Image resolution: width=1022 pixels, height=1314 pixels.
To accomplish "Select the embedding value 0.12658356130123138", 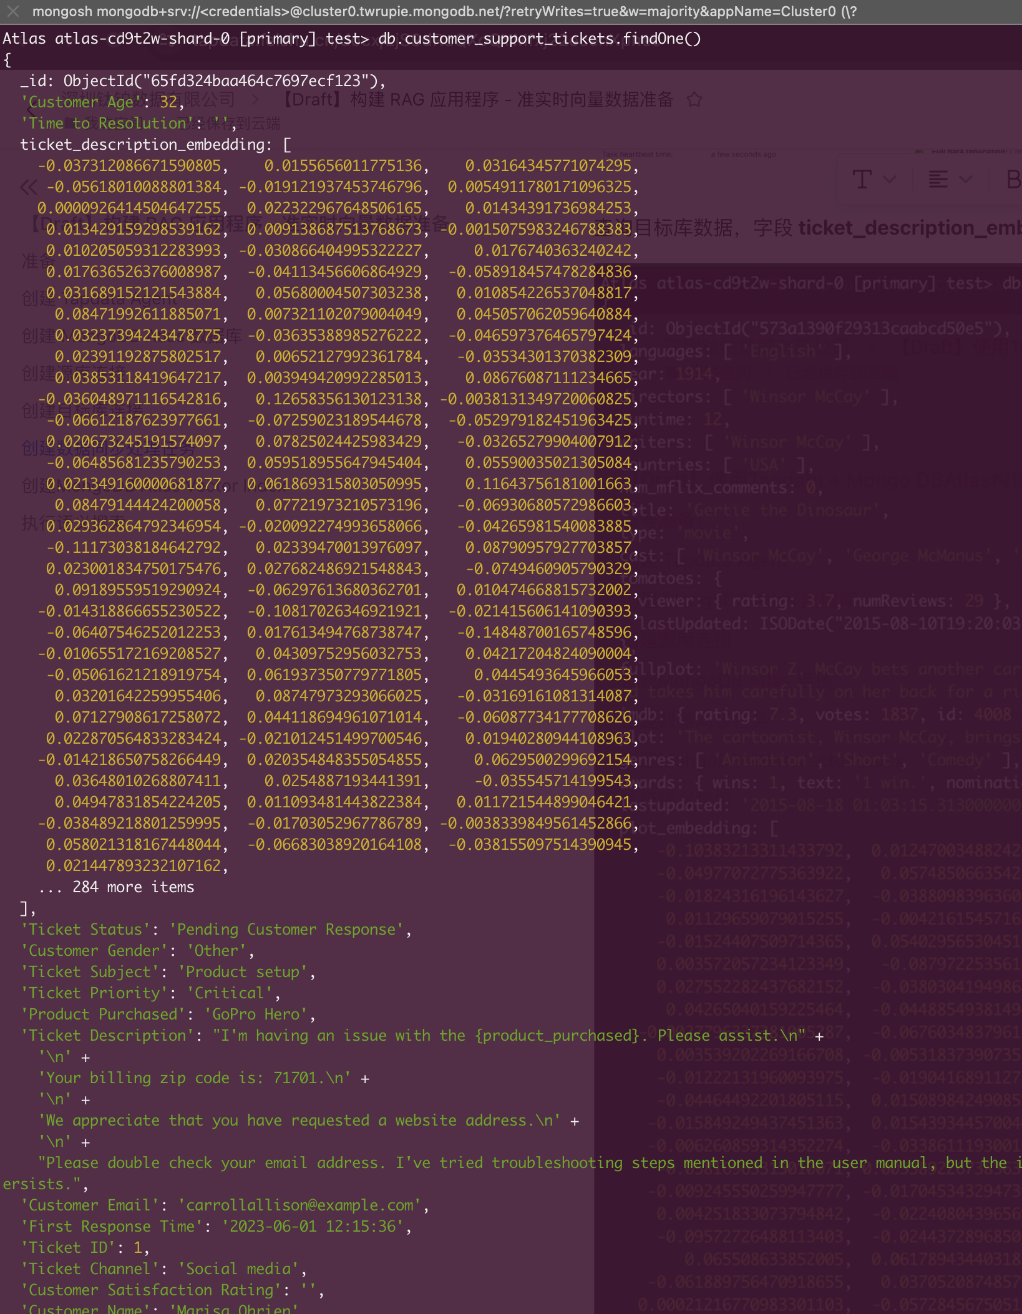I will [338, 399].
